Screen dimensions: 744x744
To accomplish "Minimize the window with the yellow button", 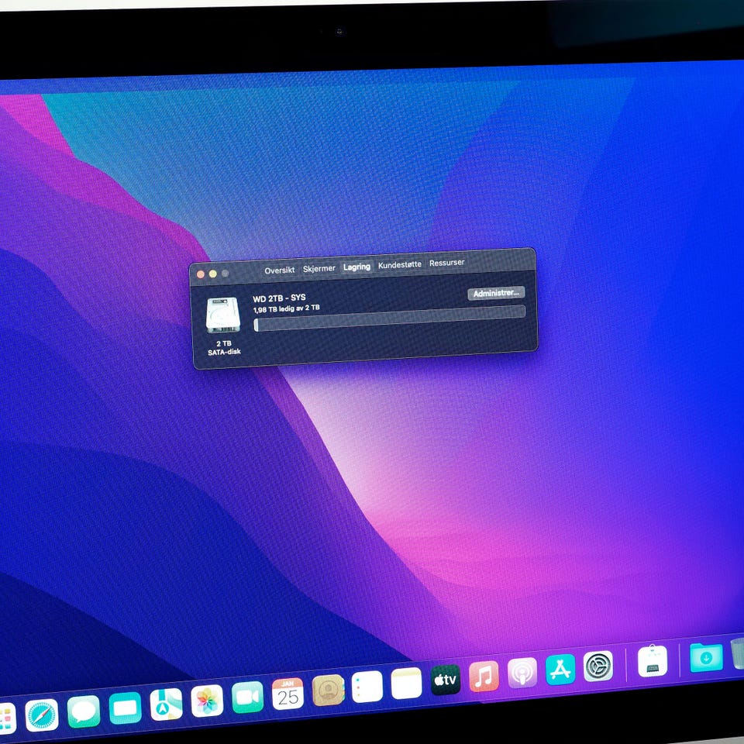I will point(212,274).
